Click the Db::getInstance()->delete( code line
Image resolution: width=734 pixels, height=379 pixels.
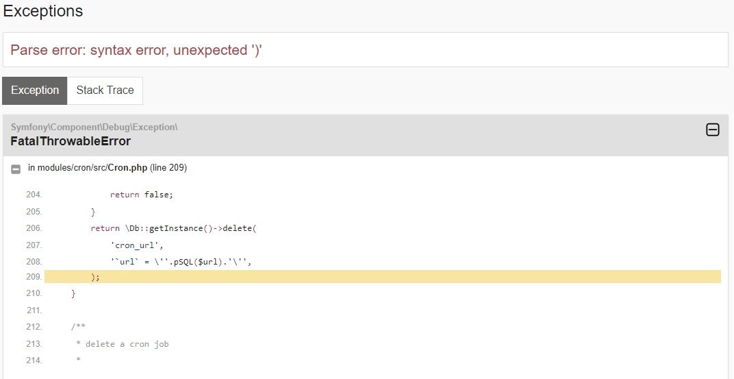[174, 228]
